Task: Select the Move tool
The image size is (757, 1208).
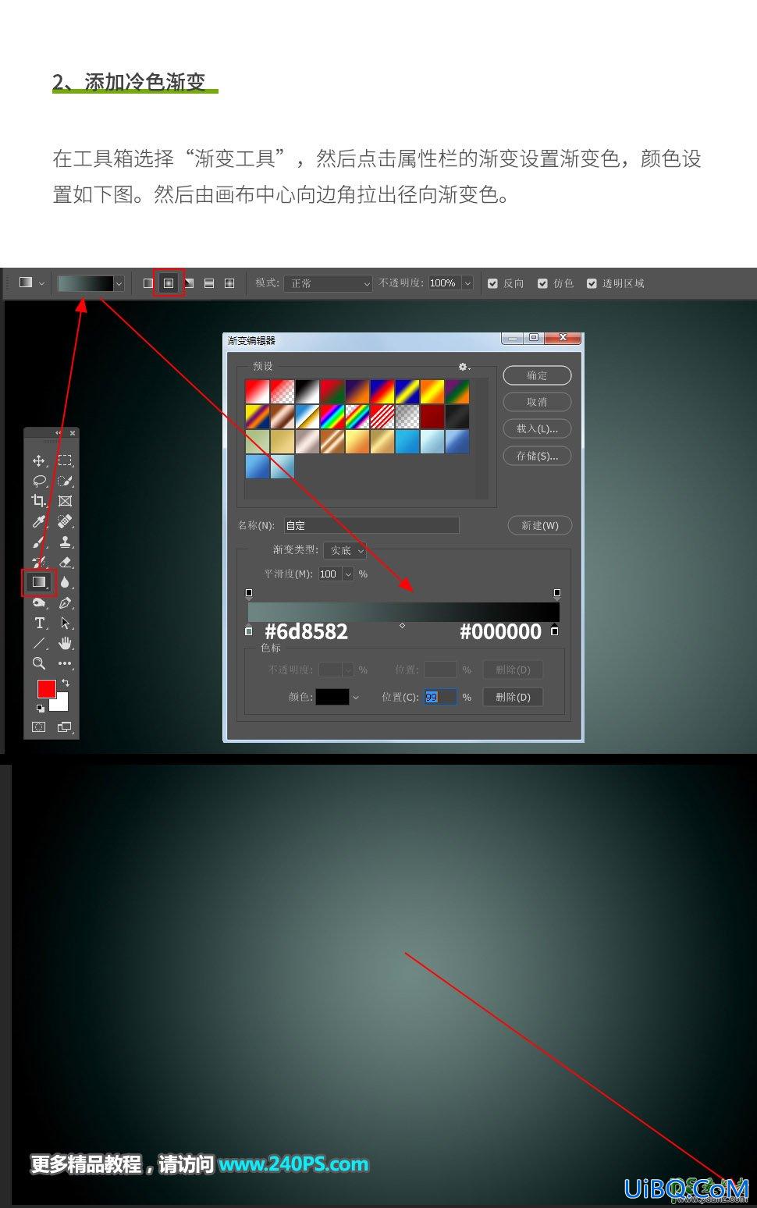Action: 39,461
